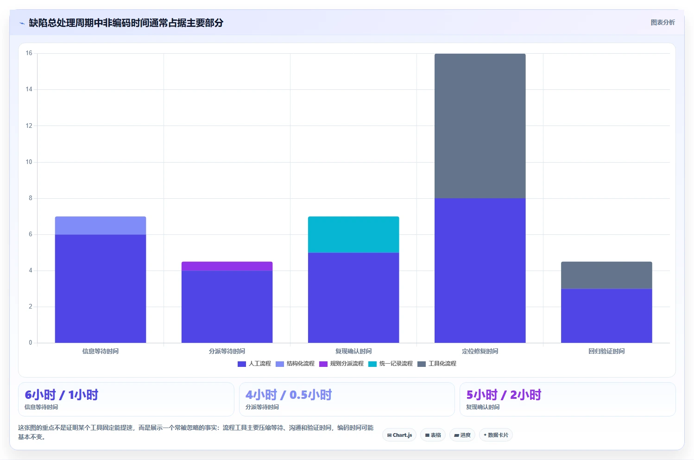
Task: Toggle the 人工流程 legend color box
Action: pyautogui.click(x=242, y=364)
